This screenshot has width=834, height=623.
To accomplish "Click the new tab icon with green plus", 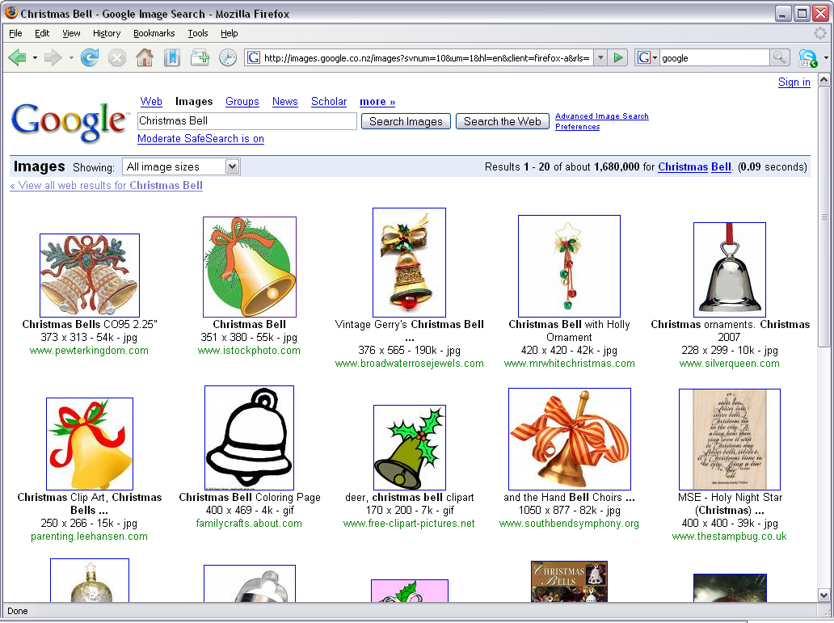I will (x=200, y=57).
